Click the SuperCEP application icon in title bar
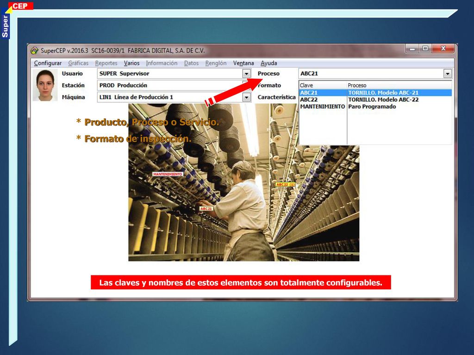The height and width of the screenshot is (355, 474). click(x=34, y=50)
